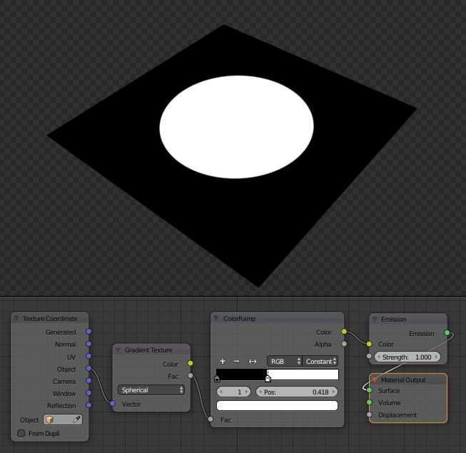Click the Vector input socket on Gradient Texture

pos(112,403)
